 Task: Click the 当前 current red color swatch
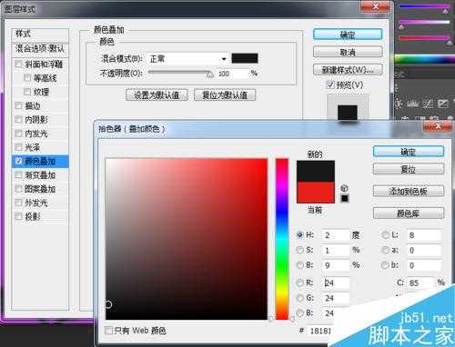pos(316,193)
